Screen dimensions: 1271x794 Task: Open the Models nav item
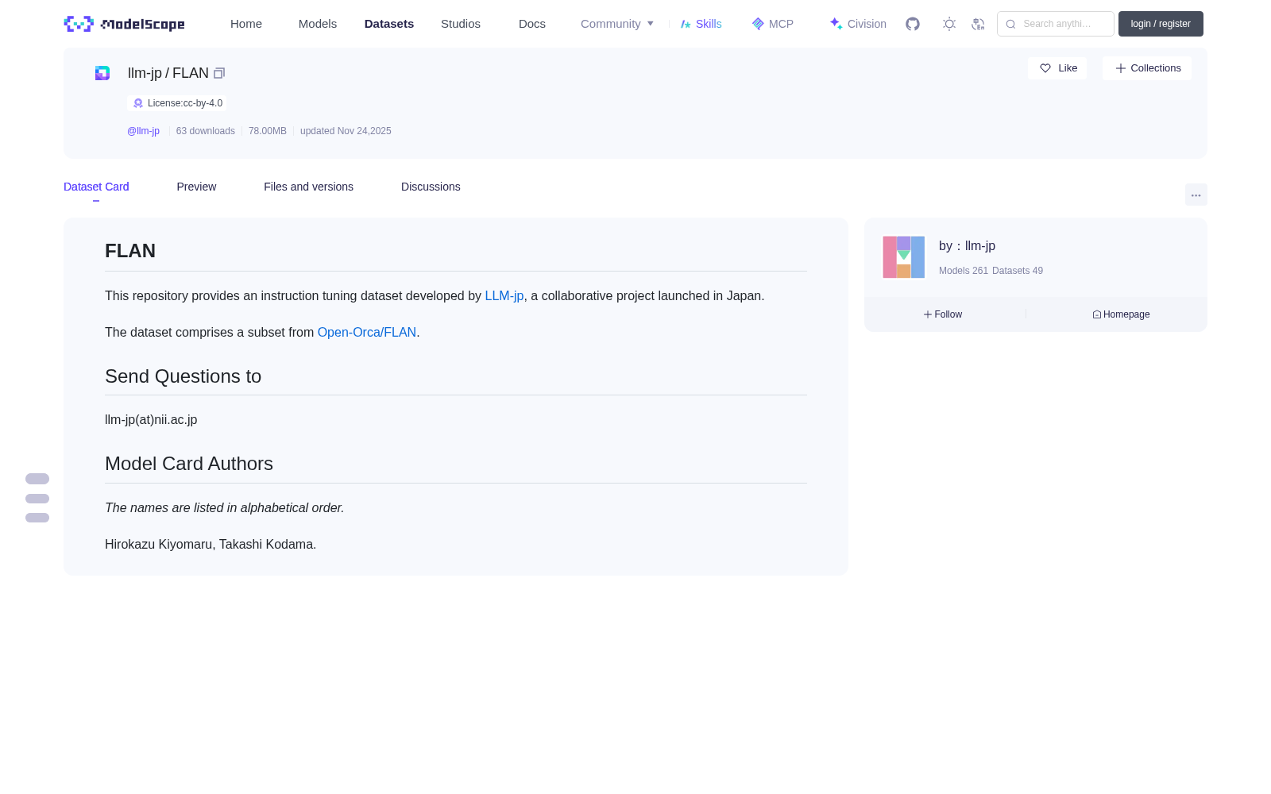pos(318,24)
